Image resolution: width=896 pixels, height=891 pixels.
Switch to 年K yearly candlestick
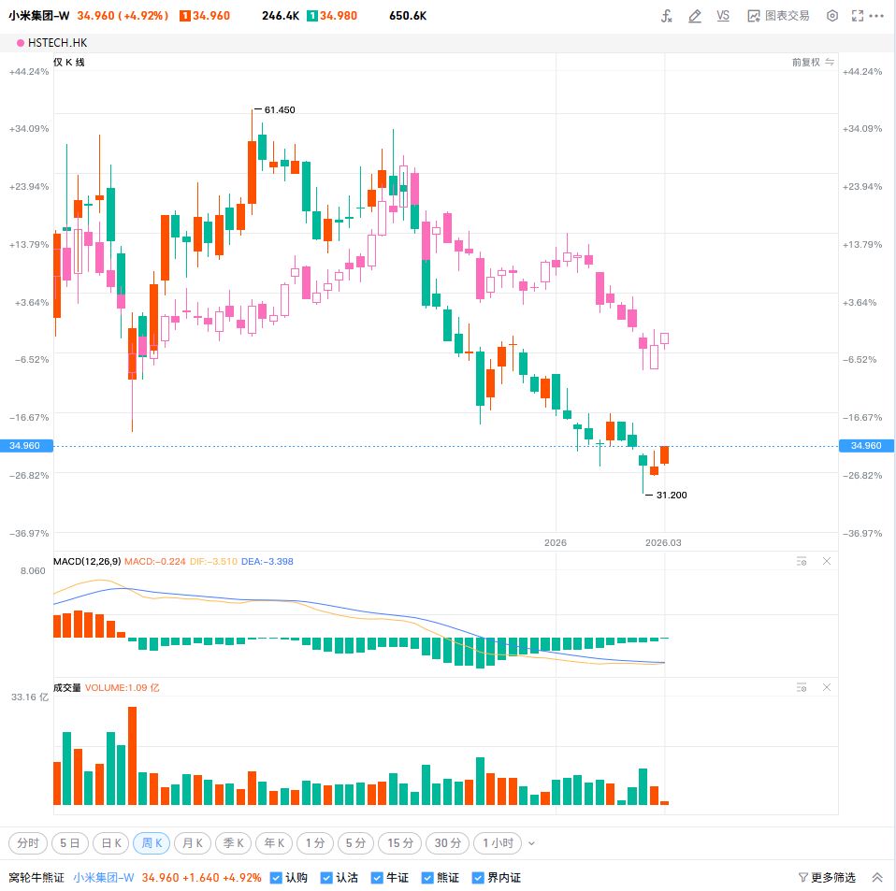tap(274, 843)
